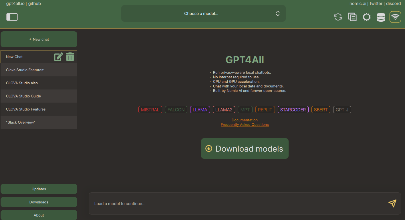Image resolution: width=405 pixels, height=220 pixels.
Task: Start a new chat
Action: 39,39
